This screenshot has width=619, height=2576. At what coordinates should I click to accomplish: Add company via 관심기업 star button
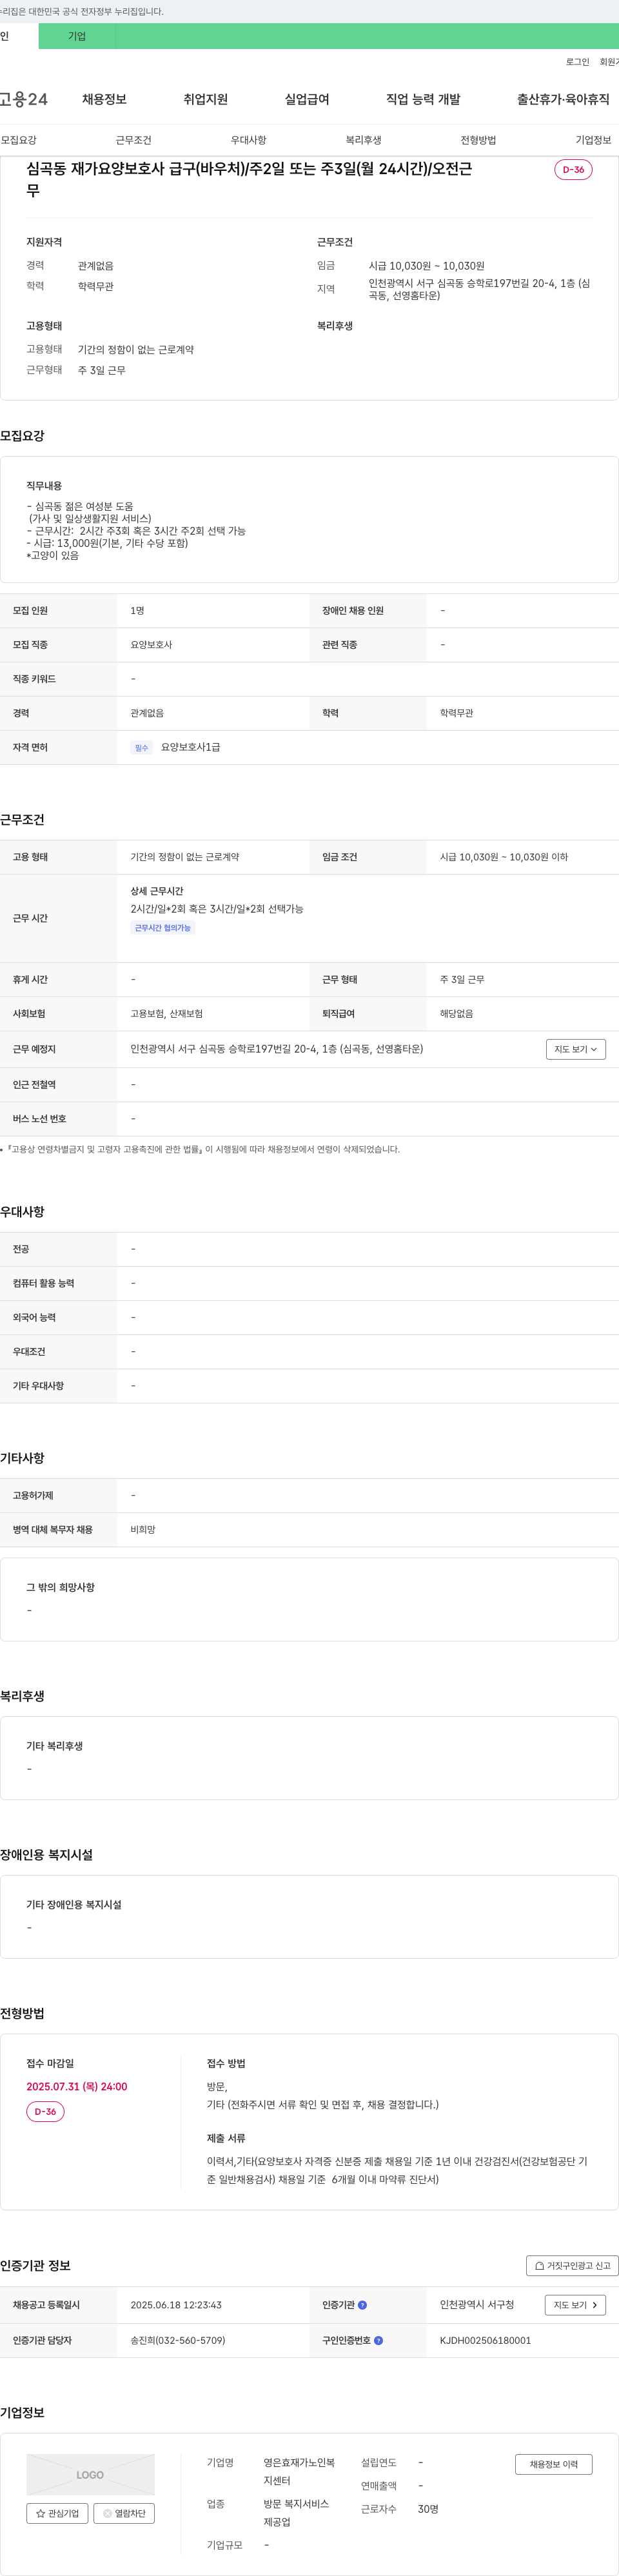click(57, 2513)
